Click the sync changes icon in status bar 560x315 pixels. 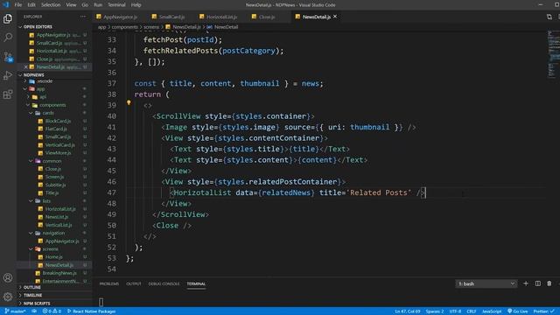coord(34,311)
